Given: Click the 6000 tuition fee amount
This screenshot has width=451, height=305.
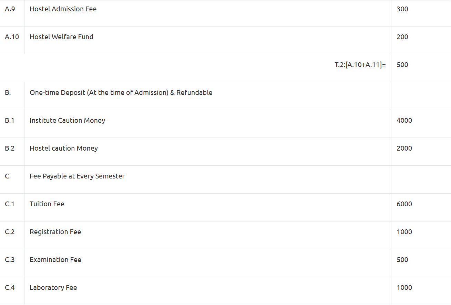Looking at the screenshot, I should tap(404, 204).
